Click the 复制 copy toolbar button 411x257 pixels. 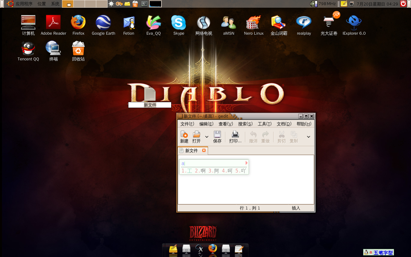click(294, 137)
